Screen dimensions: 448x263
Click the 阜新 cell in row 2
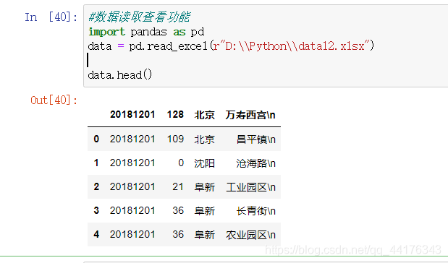tap(204, 187)
